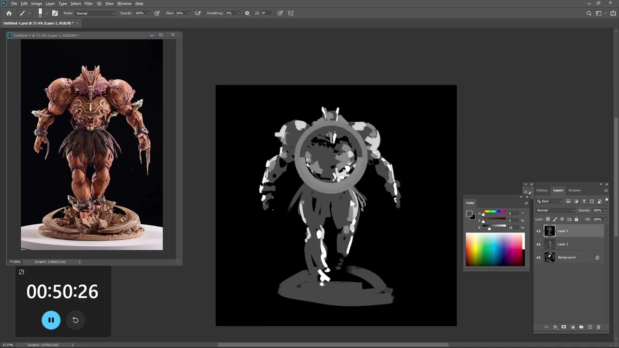Open the Filter menu
Screen dimensions: 619x348
pos(88,3)
